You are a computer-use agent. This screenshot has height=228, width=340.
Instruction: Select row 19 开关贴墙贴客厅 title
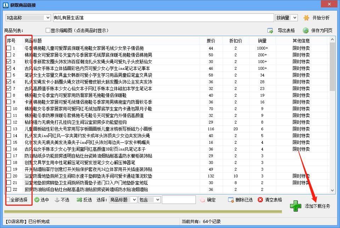88,169
